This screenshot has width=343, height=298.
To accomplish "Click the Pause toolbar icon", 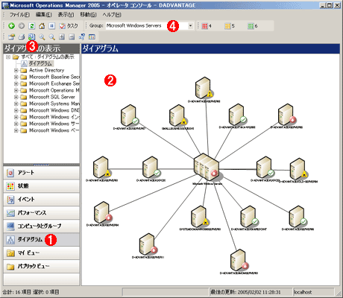I will [51, 25].
